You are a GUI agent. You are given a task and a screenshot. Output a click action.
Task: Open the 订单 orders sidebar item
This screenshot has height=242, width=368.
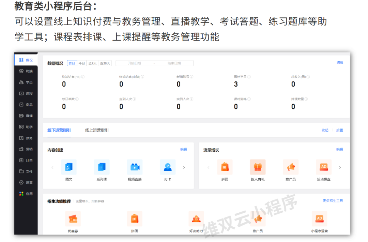(x=26, y=160)
